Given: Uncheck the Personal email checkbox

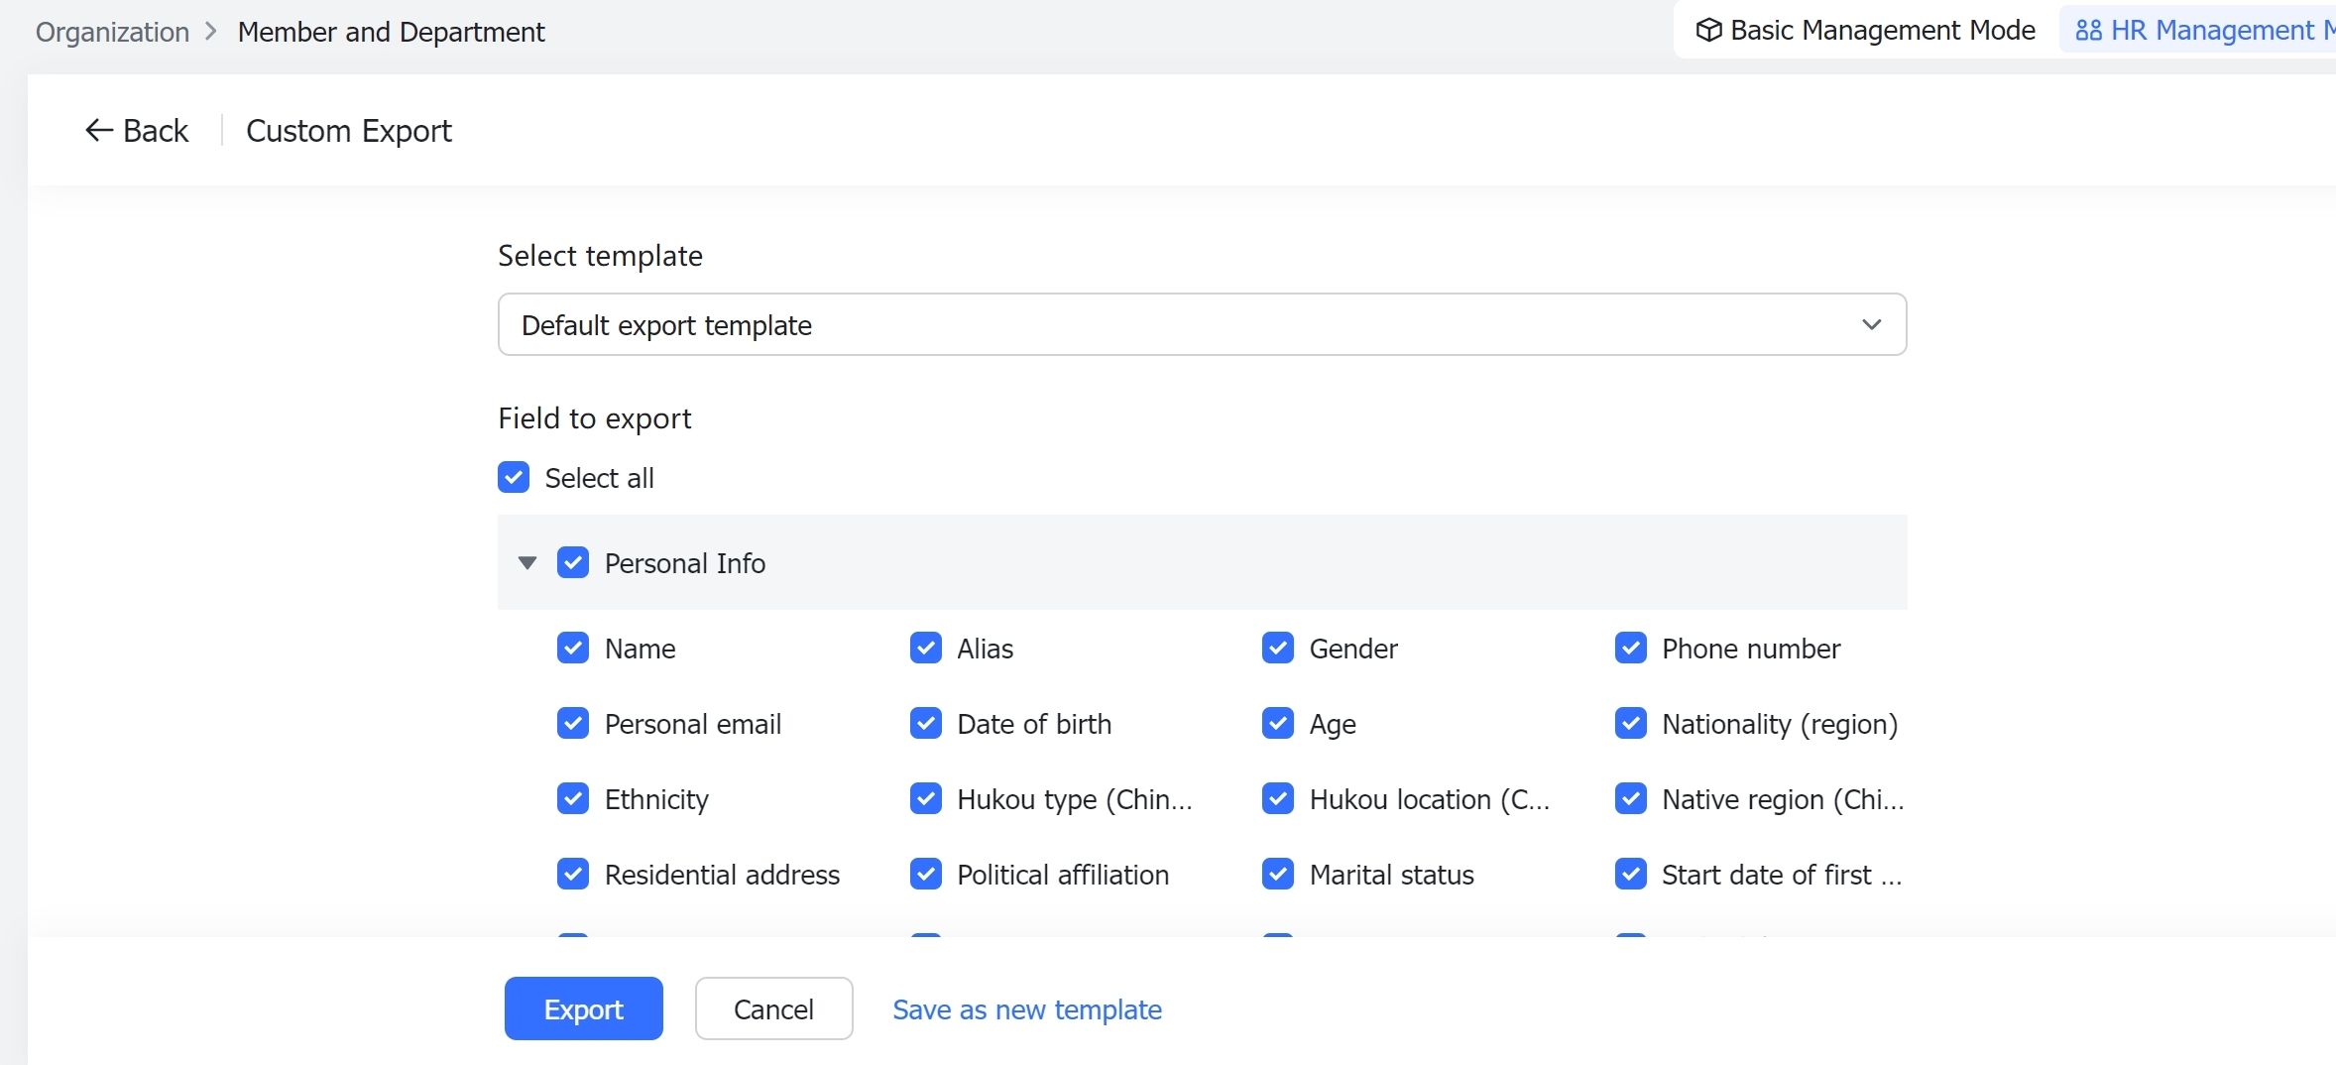Looking at the screenshot, I should tap(573, 723).
